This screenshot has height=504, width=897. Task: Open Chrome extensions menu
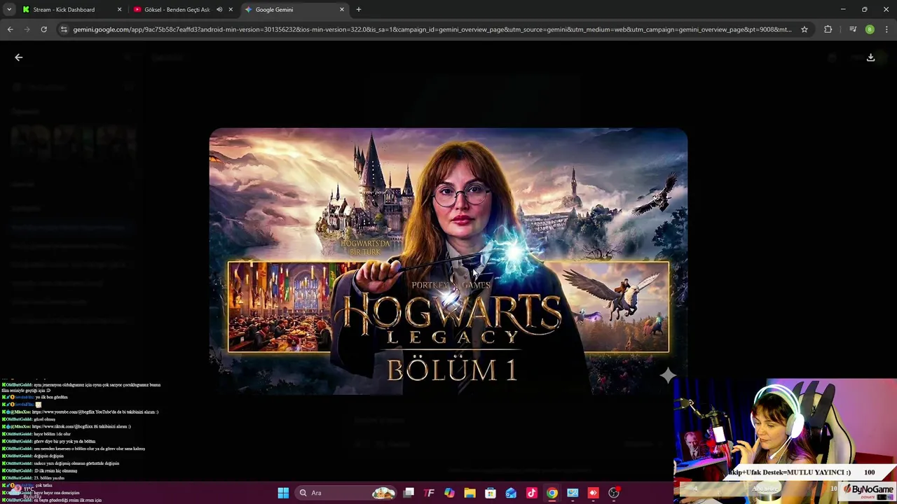click(x=828, y=29)
